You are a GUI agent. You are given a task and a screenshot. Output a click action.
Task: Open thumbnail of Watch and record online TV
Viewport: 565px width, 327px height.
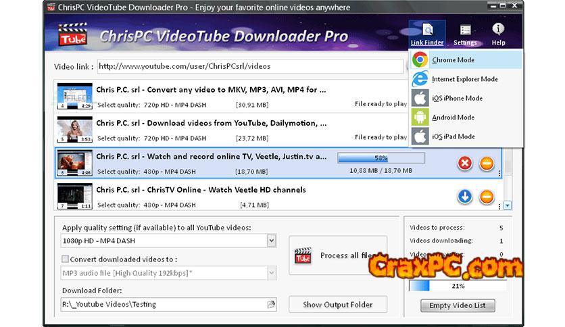click(74, 163)
